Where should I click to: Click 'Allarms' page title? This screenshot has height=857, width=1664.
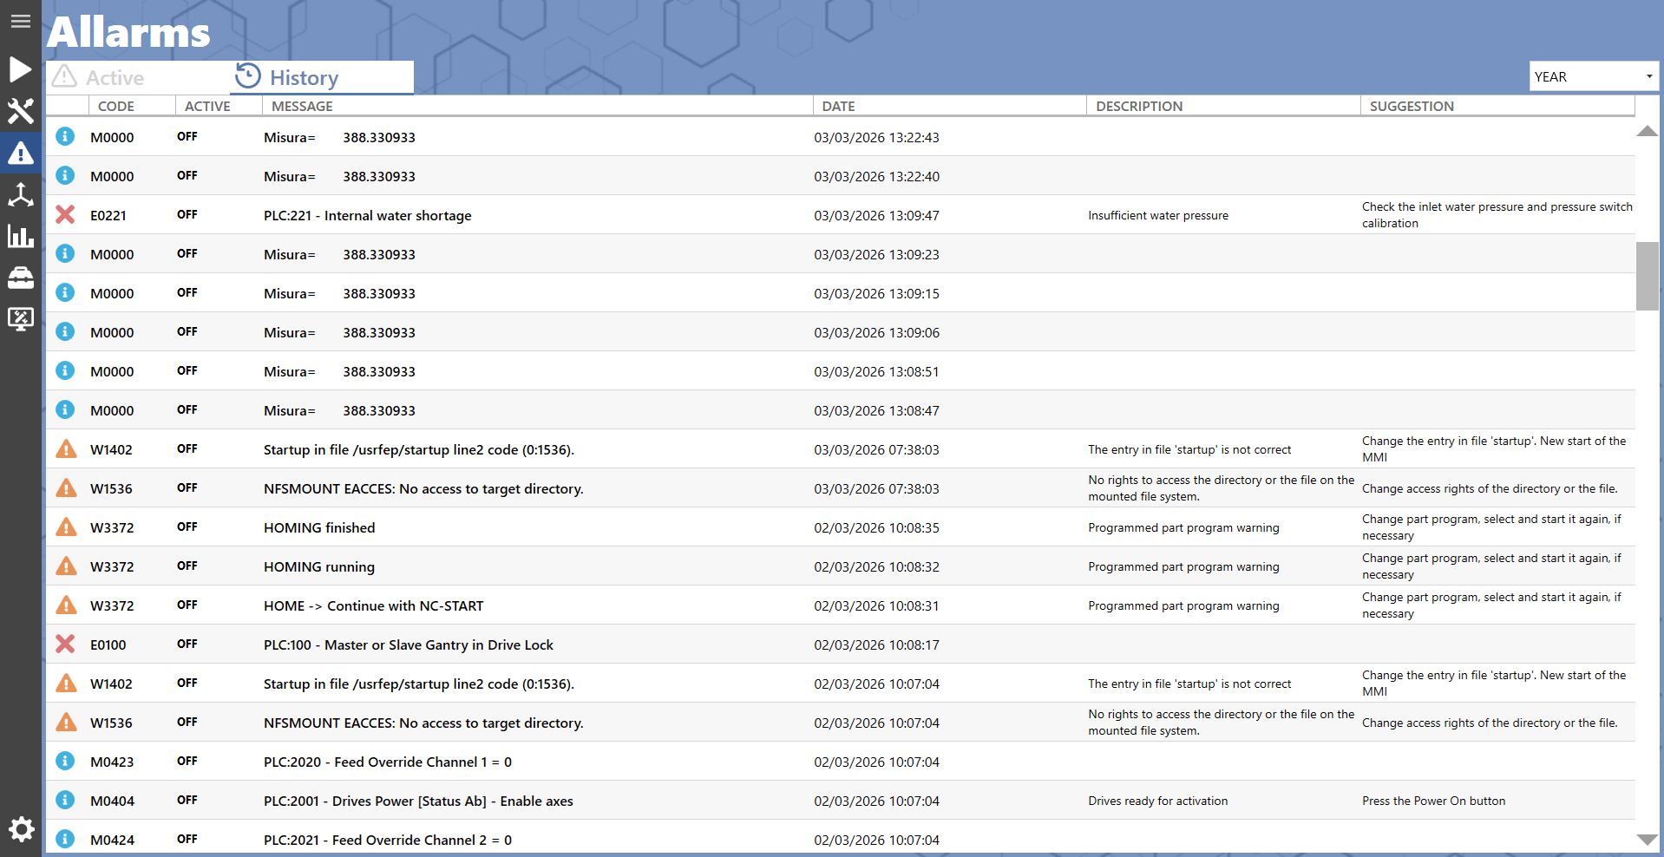click(128, 32)
